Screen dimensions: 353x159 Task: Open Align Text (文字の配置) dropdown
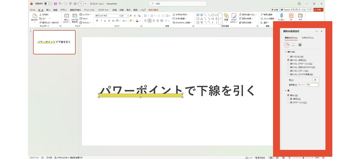point(180,19)
